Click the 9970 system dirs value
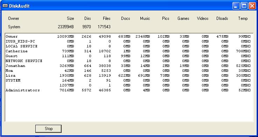The height and width of the screenshot is (137, 258). point(86,27)
